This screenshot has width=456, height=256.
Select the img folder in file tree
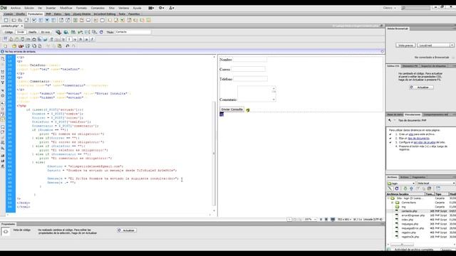(x=403, y=207)
